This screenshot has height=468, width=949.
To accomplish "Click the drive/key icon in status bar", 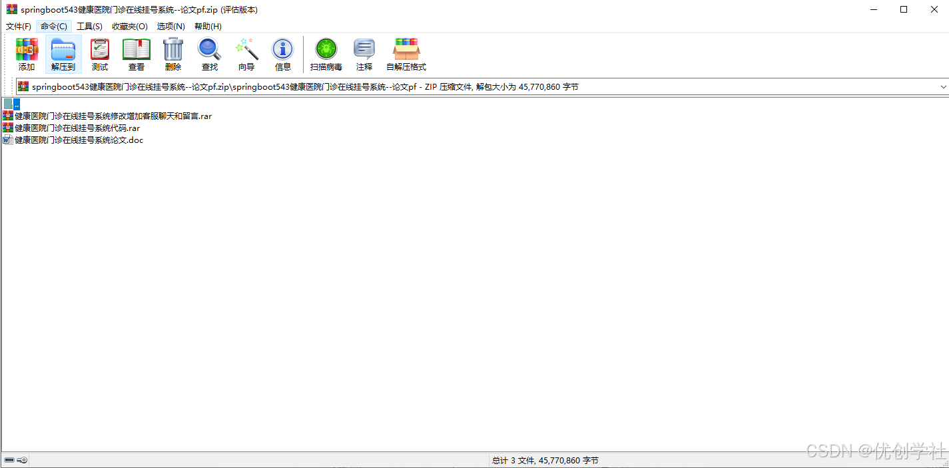I will point(15,460).
